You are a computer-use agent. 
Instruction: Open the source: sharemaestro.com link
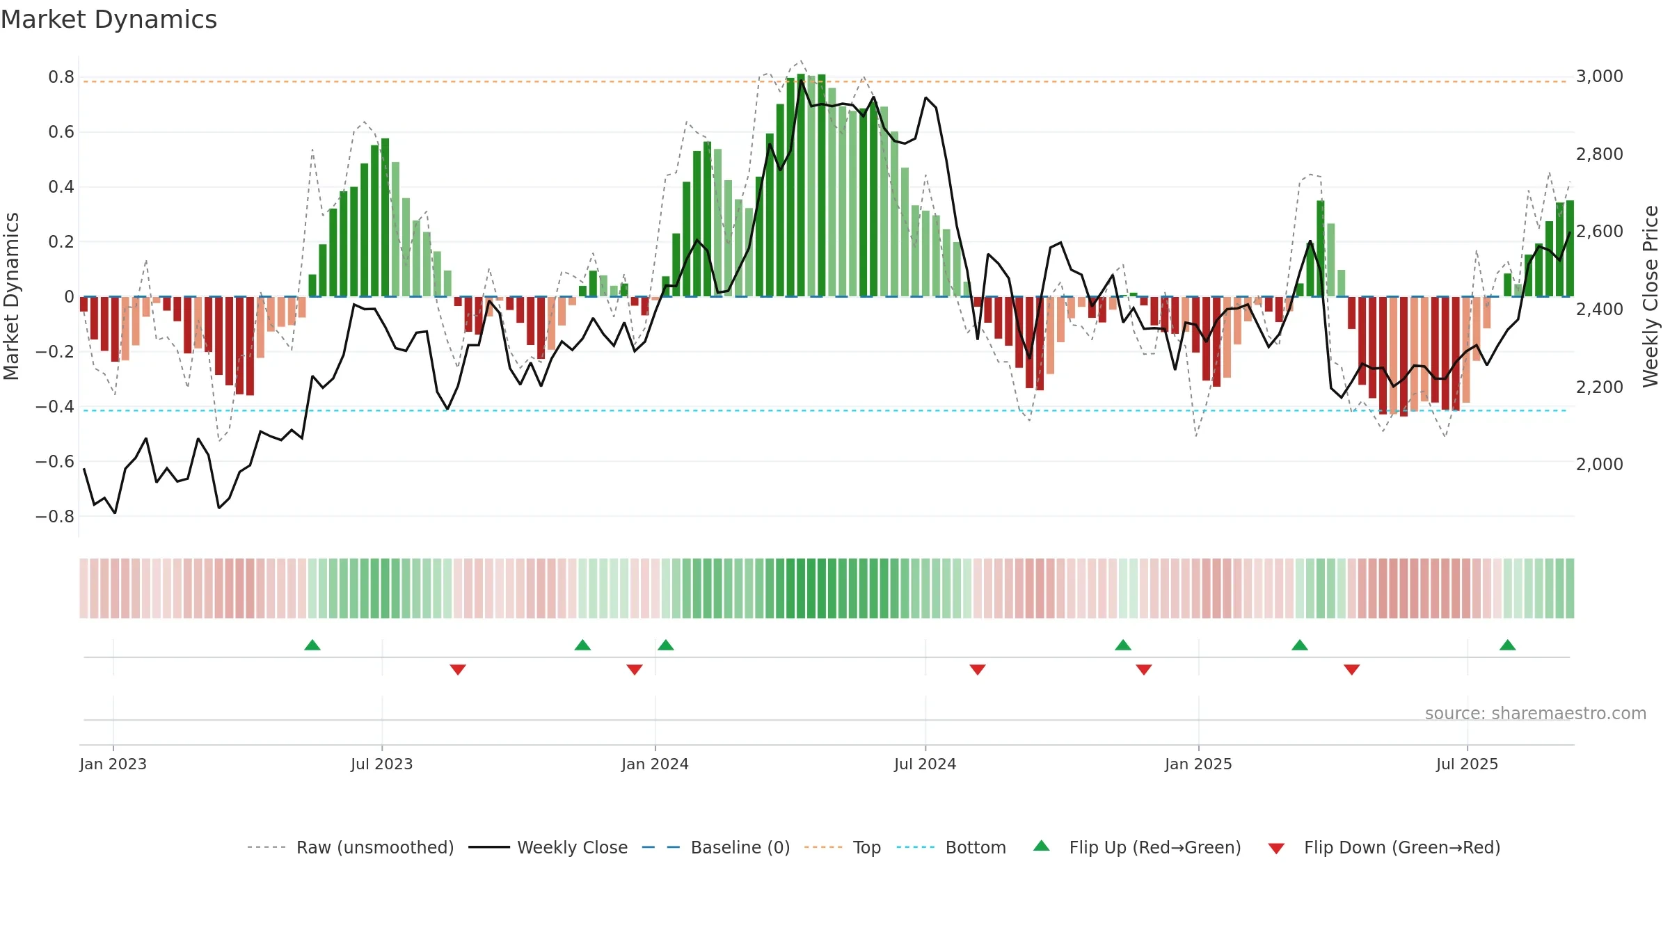point(1536,713)
